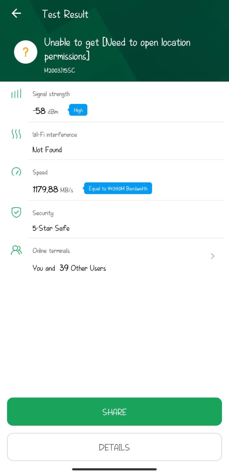229x474 pixels.
Task: Go back using the arrow icon
Action: point(16,13)
